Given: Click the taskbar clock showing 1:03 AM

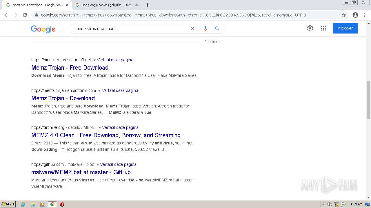Looking at the screenshot, I should [x=356, y=204].
